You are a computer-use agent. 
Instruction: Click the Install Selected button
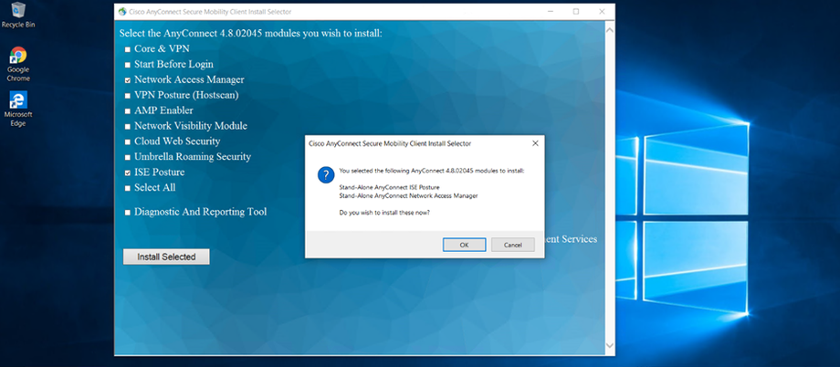[x=166, y=257]
